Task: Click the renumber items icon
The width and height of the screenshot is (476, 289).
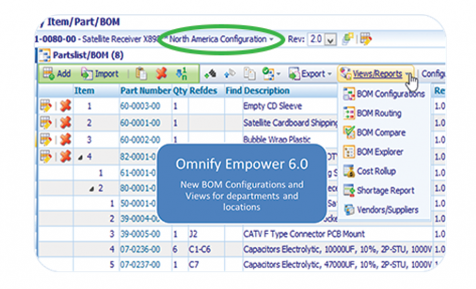Action: pyautogui.click(x=181, y=74)
